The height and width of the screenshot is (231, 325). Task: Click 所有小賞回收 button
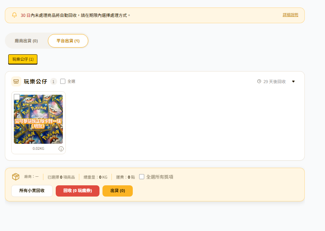[32, 191]
